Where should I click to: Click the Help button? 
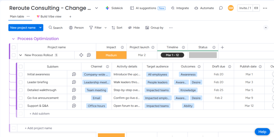262,132
